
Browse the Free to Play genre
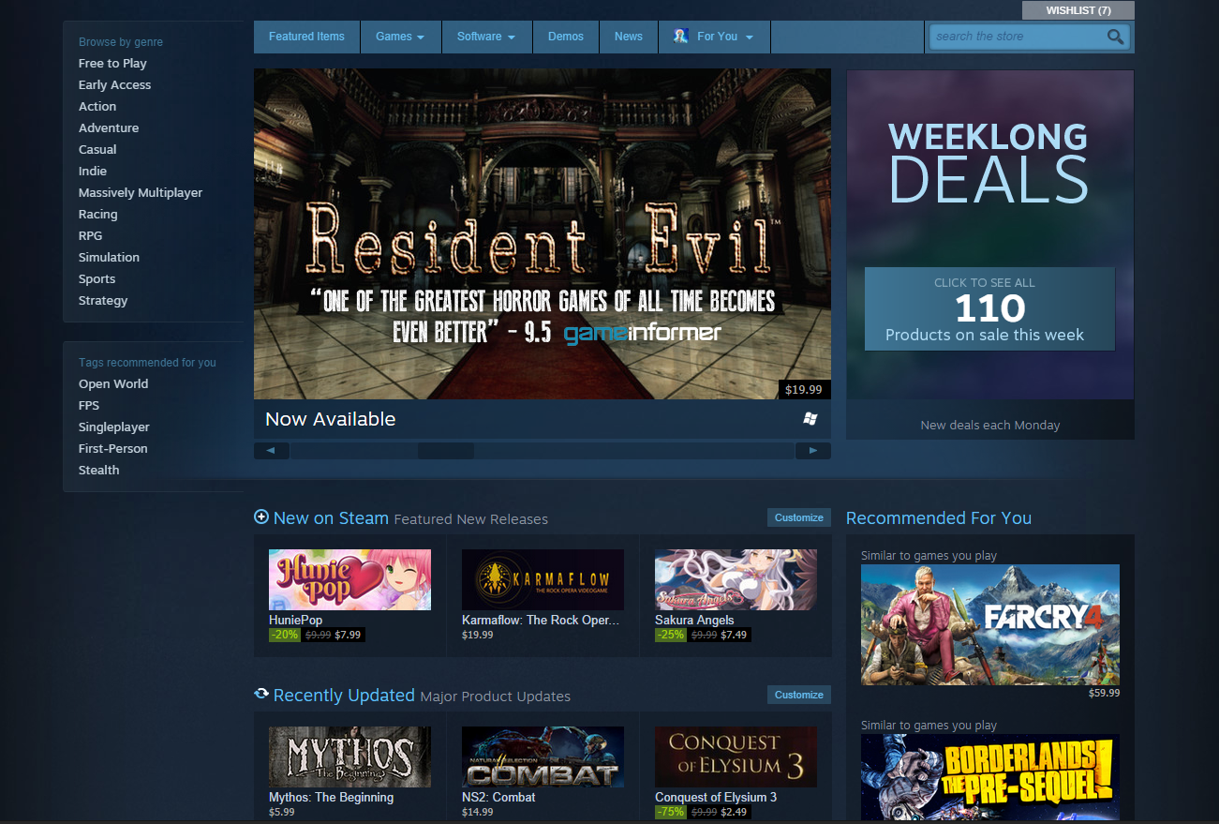pos(112,64)
